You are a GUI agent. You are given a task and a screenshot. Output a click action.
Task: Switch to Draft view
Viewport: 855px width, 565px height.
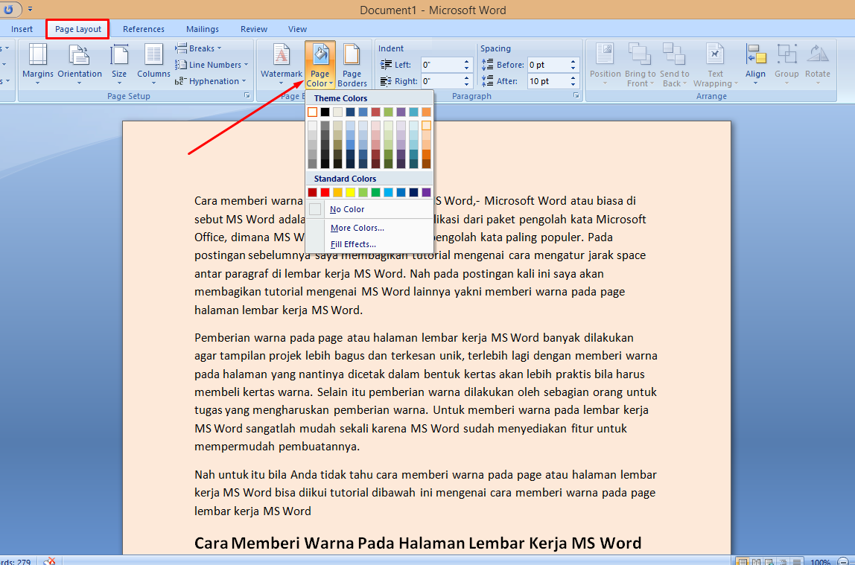click(x=797, y=562)
